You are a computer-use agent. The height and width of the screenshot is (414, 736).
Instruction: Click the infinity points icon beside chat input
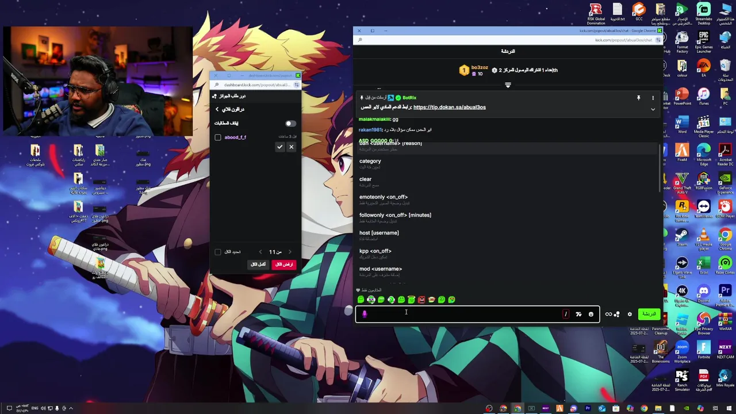(x=612, y=314)
